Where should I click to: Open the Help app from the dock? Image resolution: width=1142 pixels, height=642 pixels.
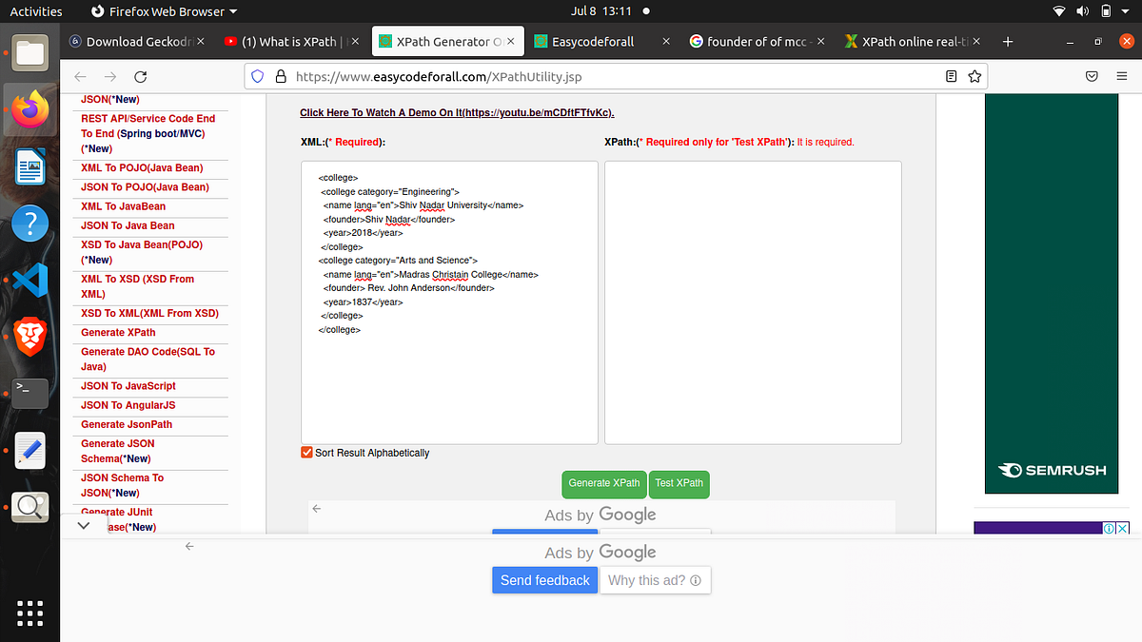30,223
